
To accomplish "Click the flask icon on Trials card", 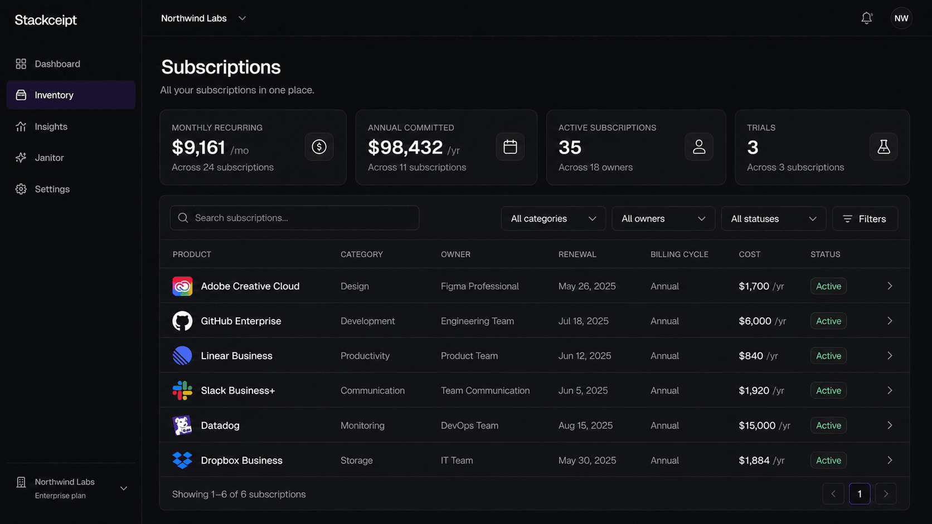I will pyautogui.click(x=884, y=147).
